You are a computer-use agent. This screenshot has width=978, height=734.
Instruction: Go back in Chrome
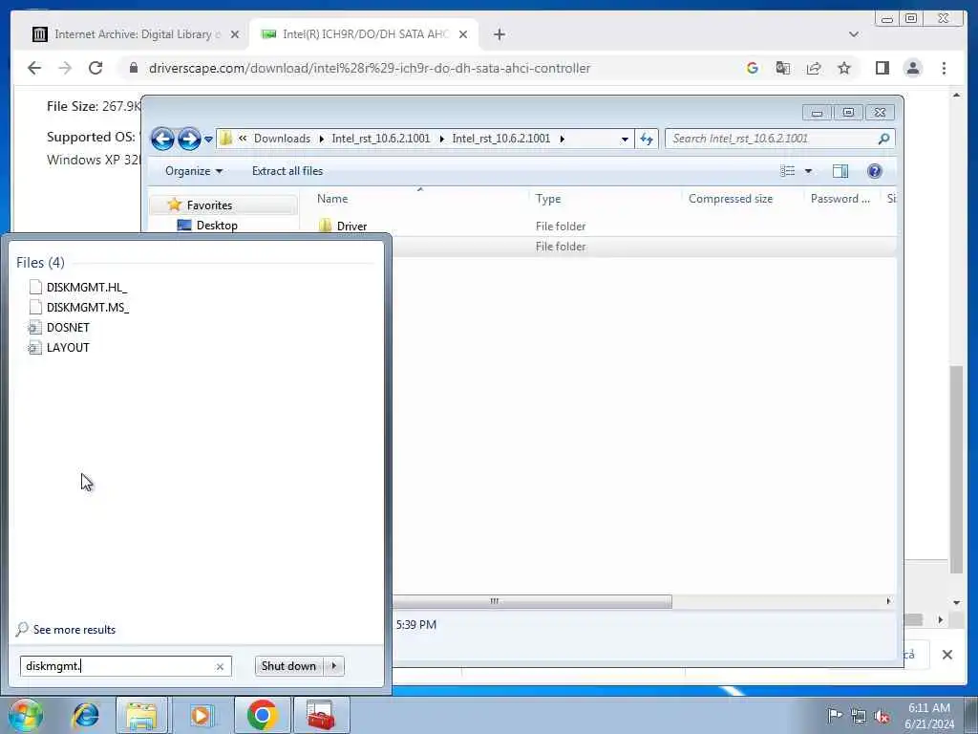(x=34, y=68)
